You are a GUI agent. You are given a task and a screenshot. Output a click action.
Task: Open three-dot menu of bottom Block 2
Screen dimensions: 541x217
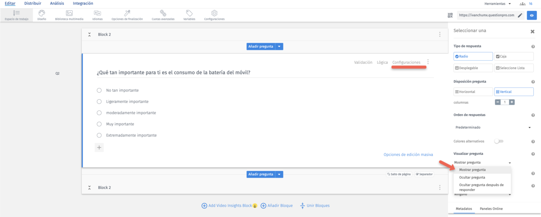pos(440,187)
